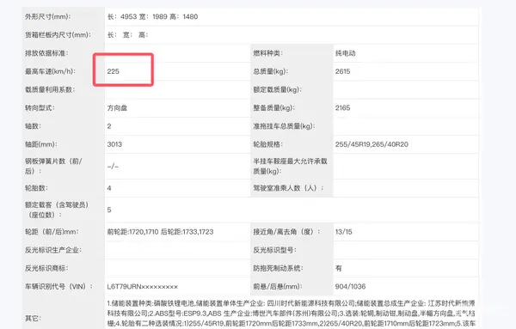Click the 最高车速(km/h) label
The image size is (516, 329).
(50, 71)
